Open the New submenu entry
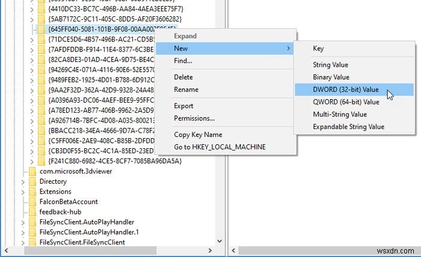This screenshot has height=257, width=421. (x=225, y=49)
